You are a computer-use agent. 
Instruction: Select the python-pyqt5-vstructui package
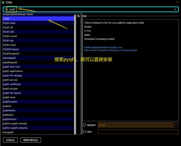[x=38, y=128]
